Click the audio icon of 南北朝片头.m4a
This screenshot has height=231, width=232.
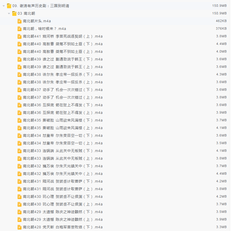click(x=19, y=21)
